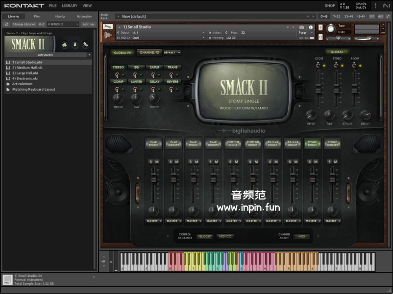Take a snapshot with the camera icon
This screenshot has height=294, width=393.
pyautogui.click(x=302, y=27)
